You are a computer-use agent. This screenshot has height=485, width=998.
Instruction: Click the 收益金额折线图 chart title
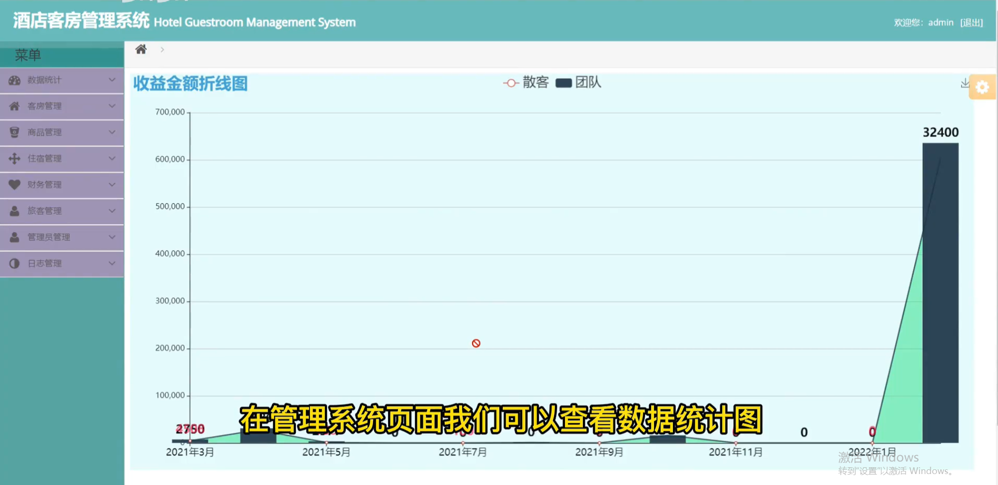[x=190, y=83]
